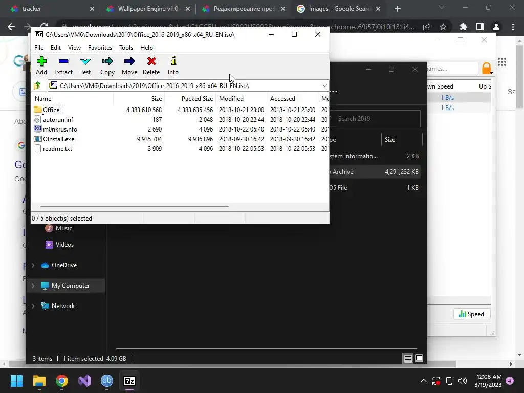Expand the OneDrive tree node

[33, 265]
